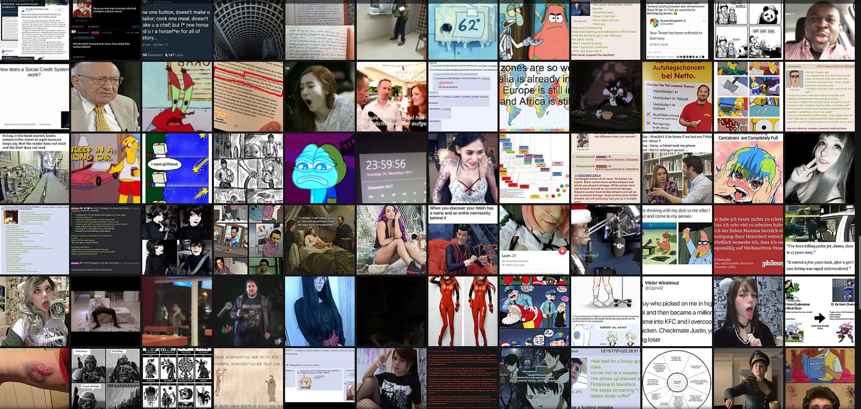View the medieval tapestry style thumbnail
The height and width of the screenshot is (409, 861).
click(x=248, y=378)
